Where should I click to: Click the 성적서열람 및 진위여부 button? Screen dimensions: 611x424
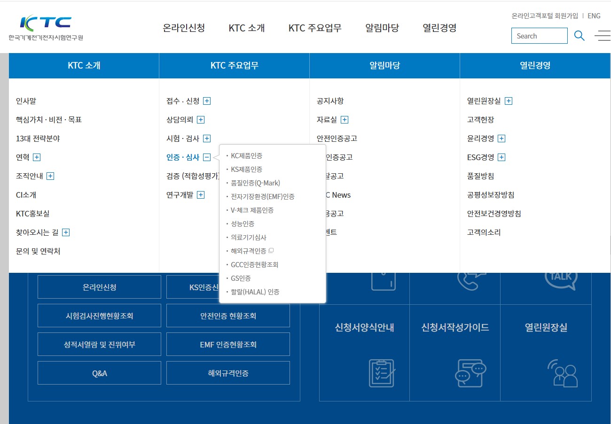coord(99,344)
